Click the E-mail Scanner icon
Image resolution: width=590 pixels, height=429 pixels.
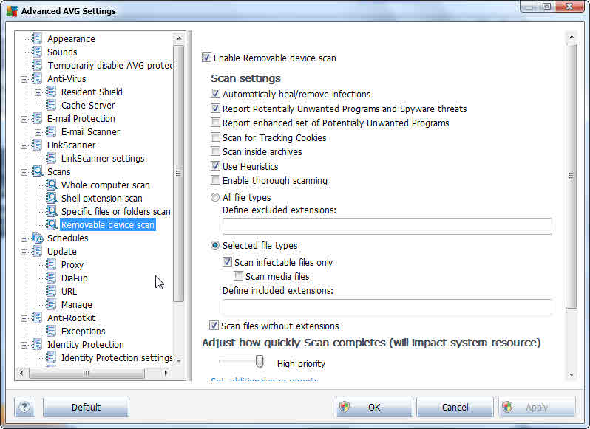pyautogui.click(x=51, y=131)
